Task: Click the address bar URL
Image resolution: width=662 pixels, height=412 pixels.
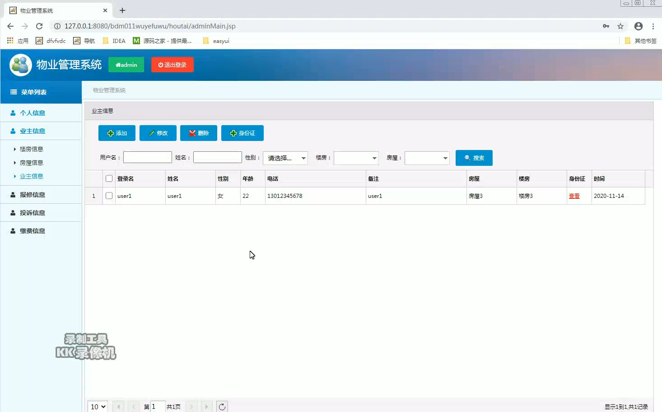Action: pos(150,26)
